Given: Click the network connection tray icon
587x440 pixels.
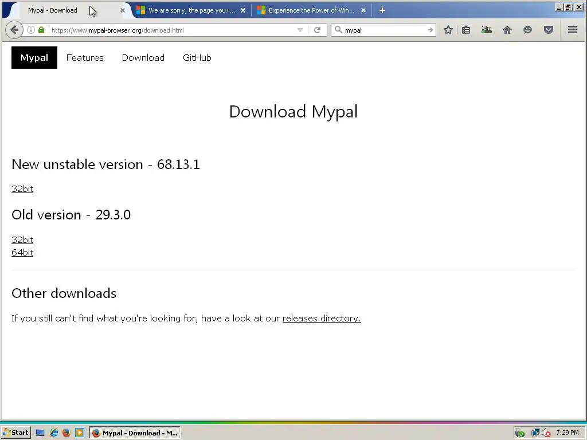Looking at the screenshot, I should point(535,433).
